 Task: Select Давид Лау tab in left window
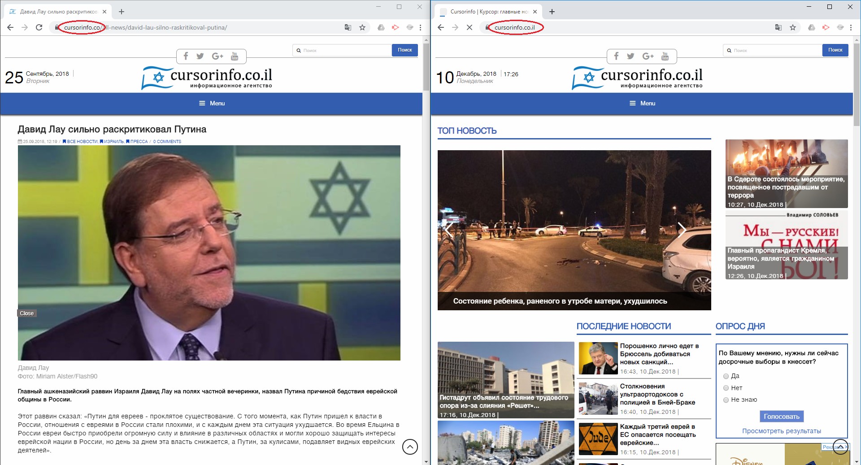pyautogui.click(x=58, y=12)
